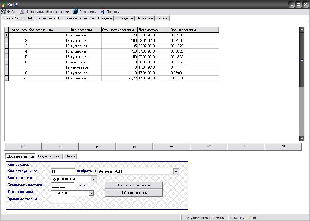Open the Файл menu
This screenshot has height=221, width=310.
(x=8, y=12)
